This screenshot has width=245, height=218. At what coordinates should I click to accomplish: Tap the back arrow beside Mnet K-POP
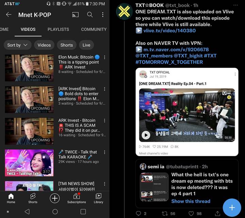coord(9,15)
